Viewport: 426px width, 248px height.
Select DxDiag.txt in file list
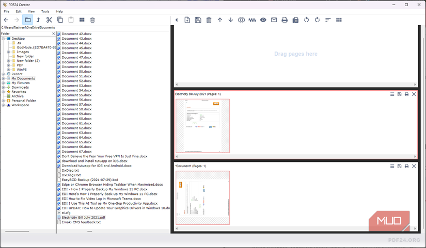pos(70,170)
